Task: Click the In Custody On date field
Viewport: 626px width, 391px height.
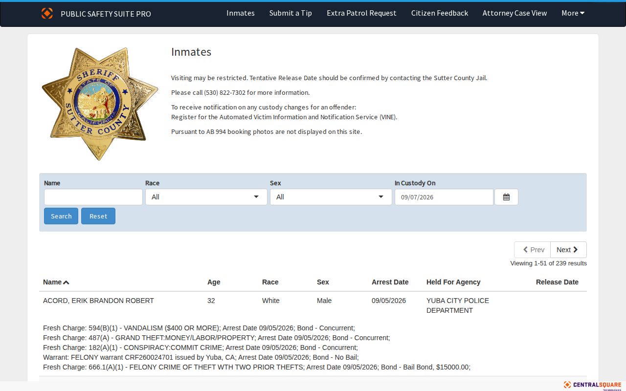Action: [x=444, y=197]
